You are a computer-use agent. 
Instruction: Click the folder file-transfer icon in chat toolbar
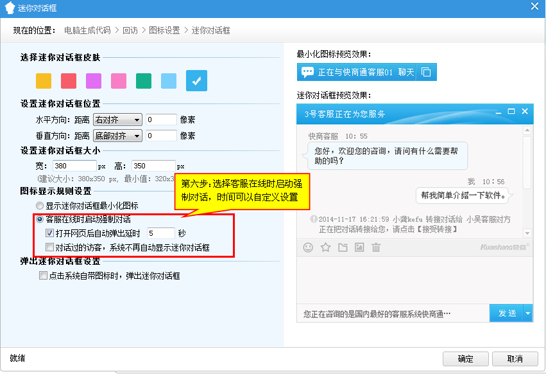click(343, 247)
